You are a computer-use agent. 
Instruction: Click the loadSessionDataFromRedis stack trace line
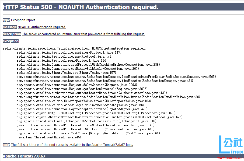116,77
